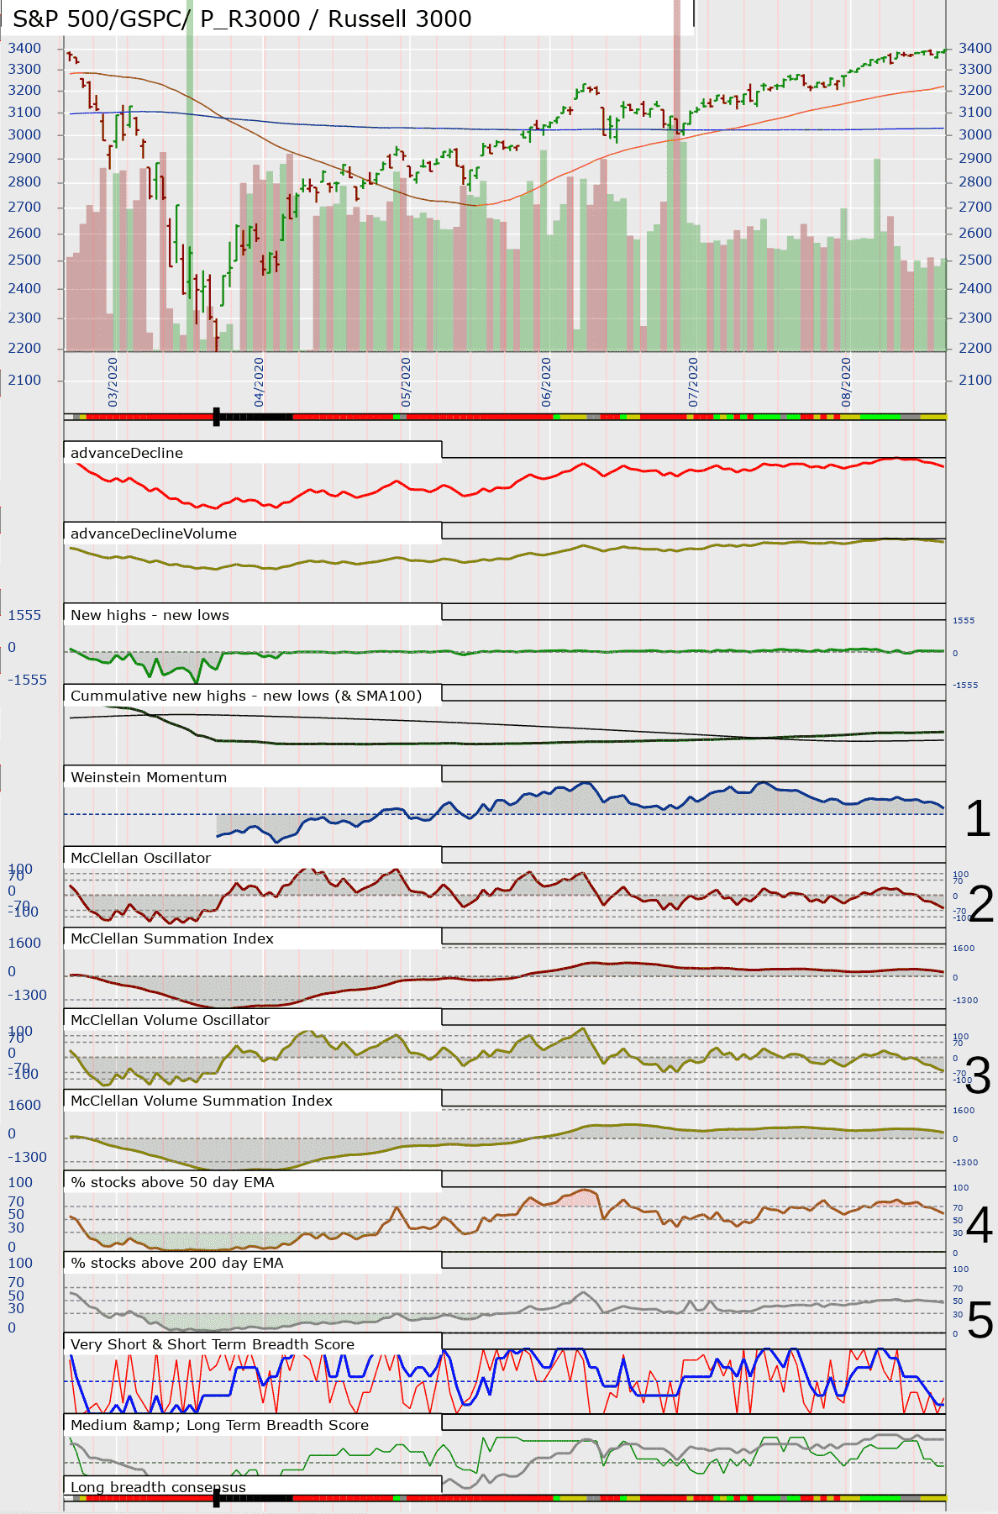Click the '% stocks above 50 day EMA' label
Screen dimensions: 998x1514
tap(172, 1182)
